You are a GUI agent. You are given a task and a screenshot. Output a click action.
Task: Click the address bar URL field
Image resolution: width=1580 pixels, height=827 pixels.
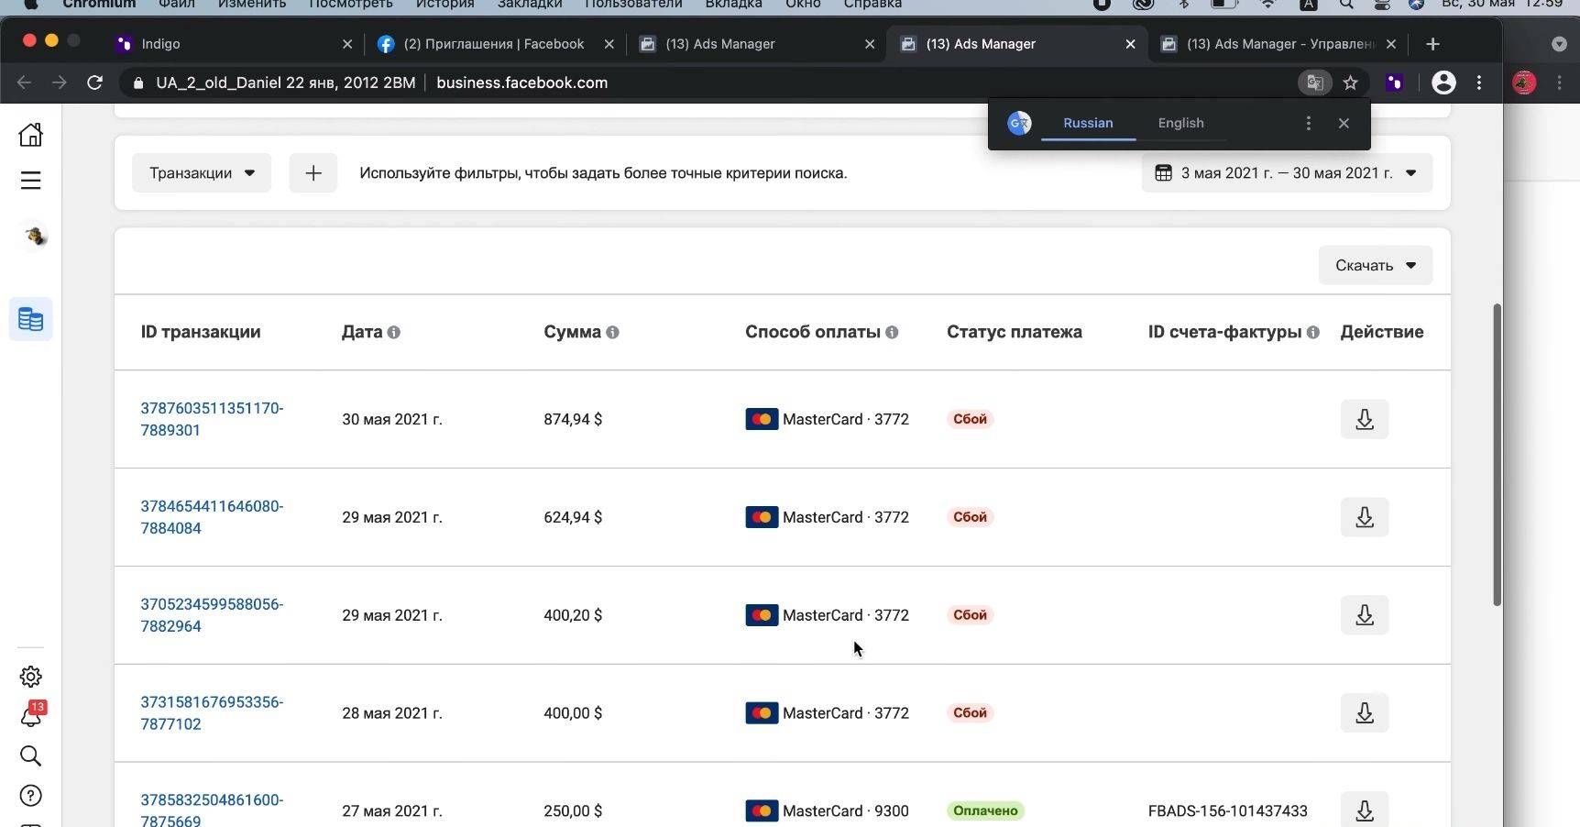pyautogui.click(x=706, y=83)
